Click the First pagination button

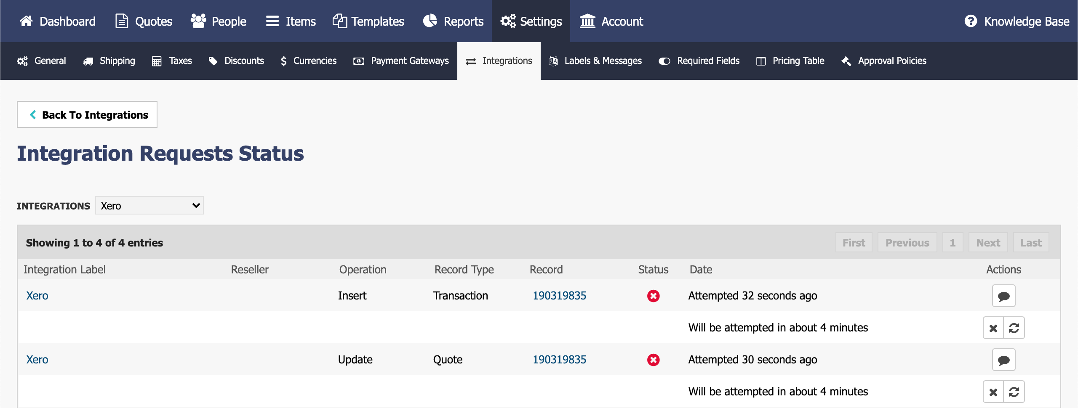click(x=854, y=243)
